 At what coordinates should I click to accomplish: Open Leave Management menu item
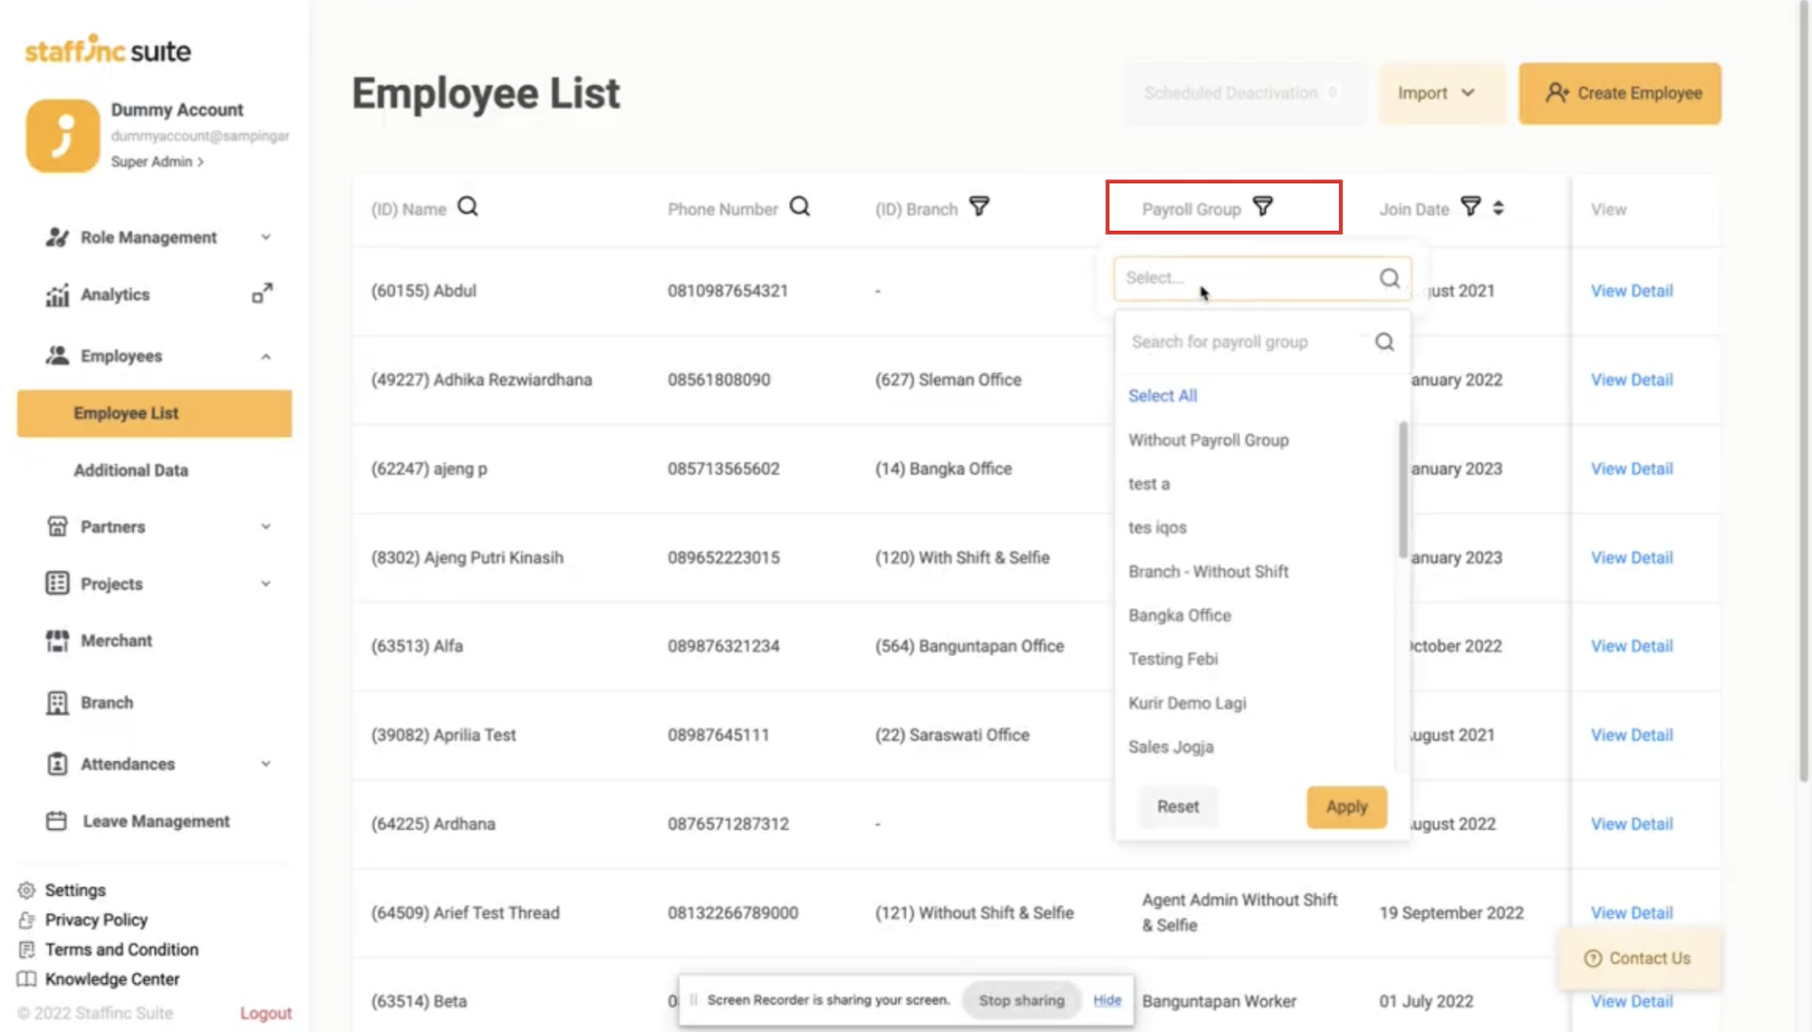coord(156,821)
